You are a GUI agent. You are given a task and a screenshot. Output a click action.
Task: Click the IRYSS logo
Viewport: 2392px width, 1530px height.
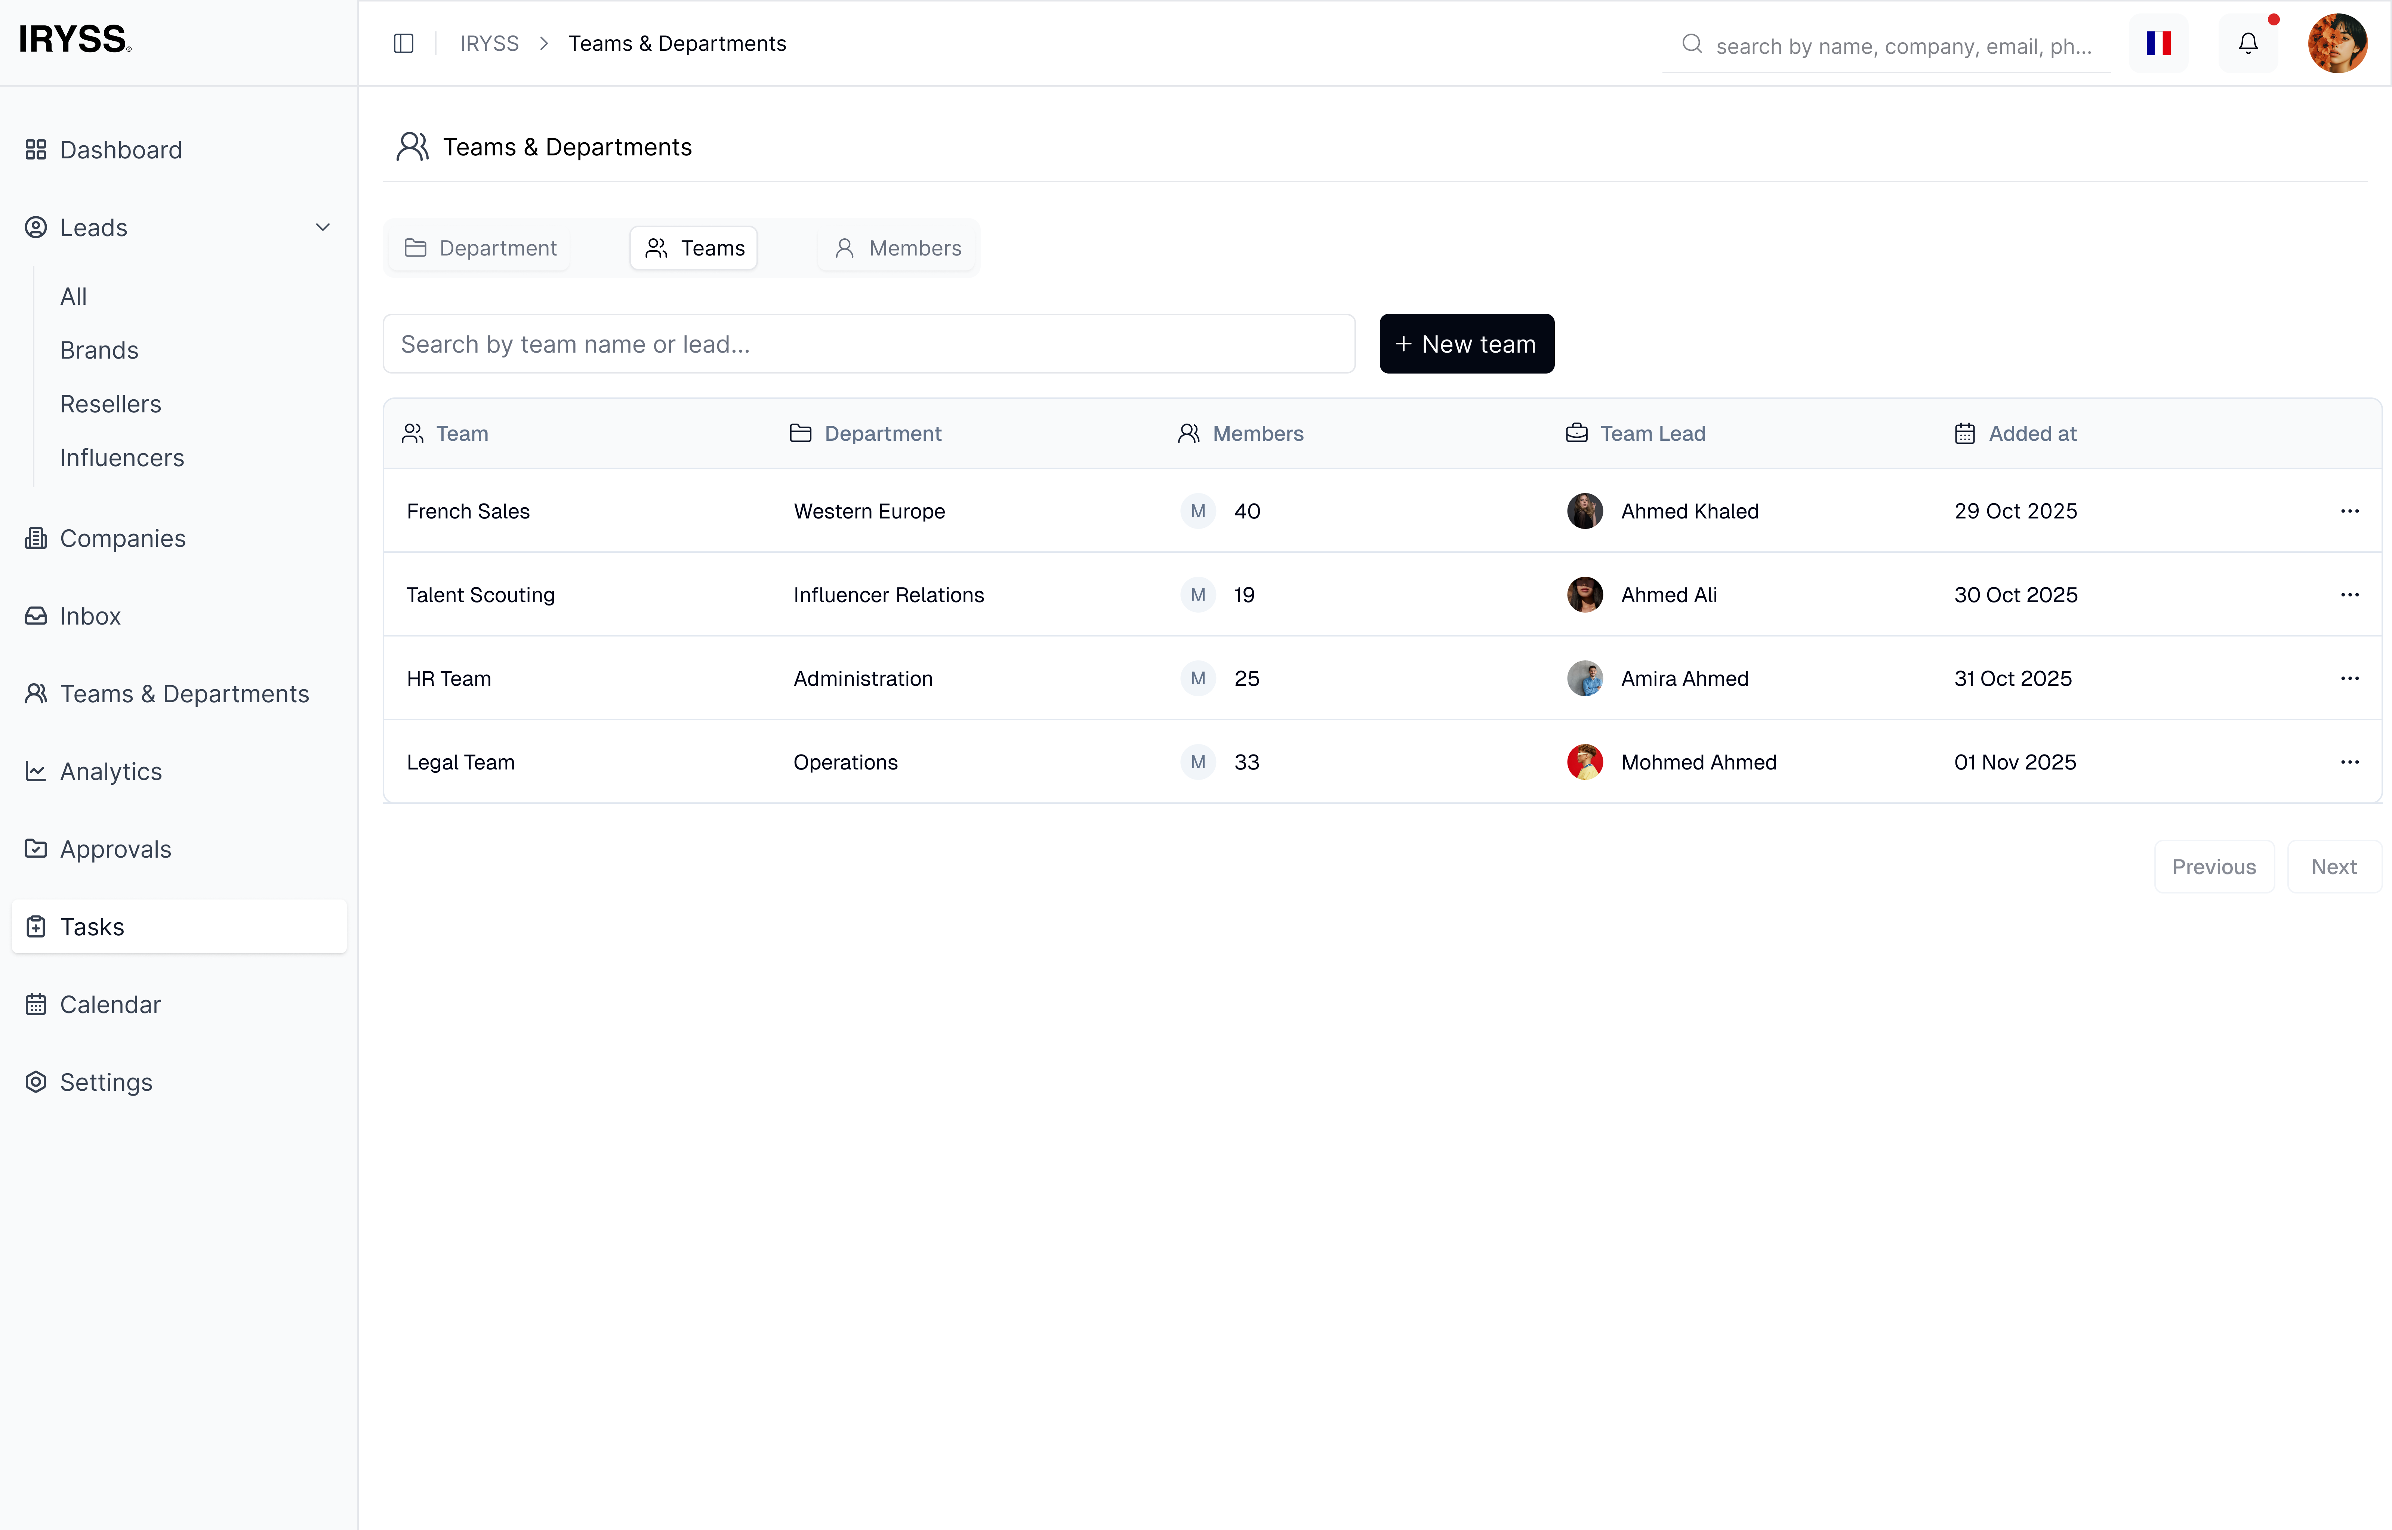(x=75, y=40)
